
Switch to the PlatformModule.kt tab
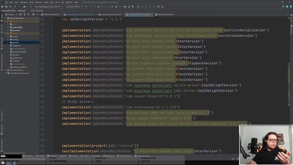(x=51, y=14)
